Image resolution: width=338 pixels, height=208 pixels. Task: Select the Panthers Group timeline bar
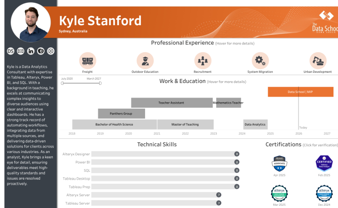coord(121,114)
